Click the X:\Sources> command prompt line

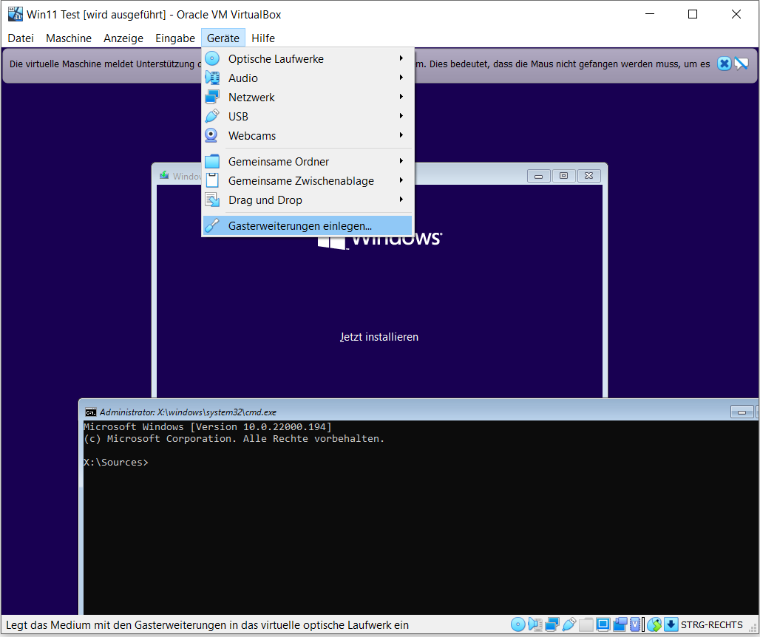click(x=116, y=463)
